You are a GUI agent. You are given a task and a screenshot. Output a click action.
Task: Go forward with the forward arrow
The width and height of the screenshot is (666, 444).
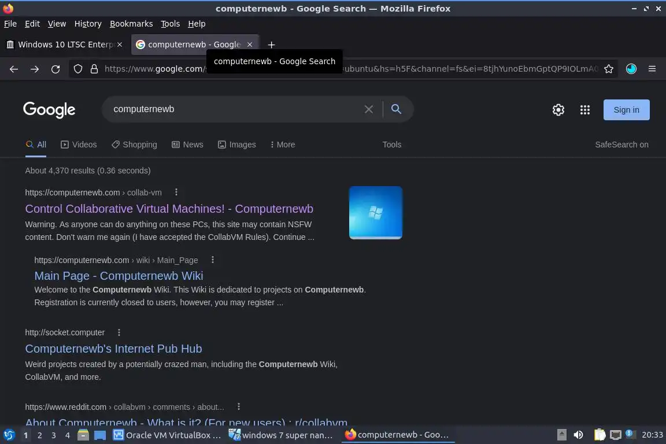35,69
